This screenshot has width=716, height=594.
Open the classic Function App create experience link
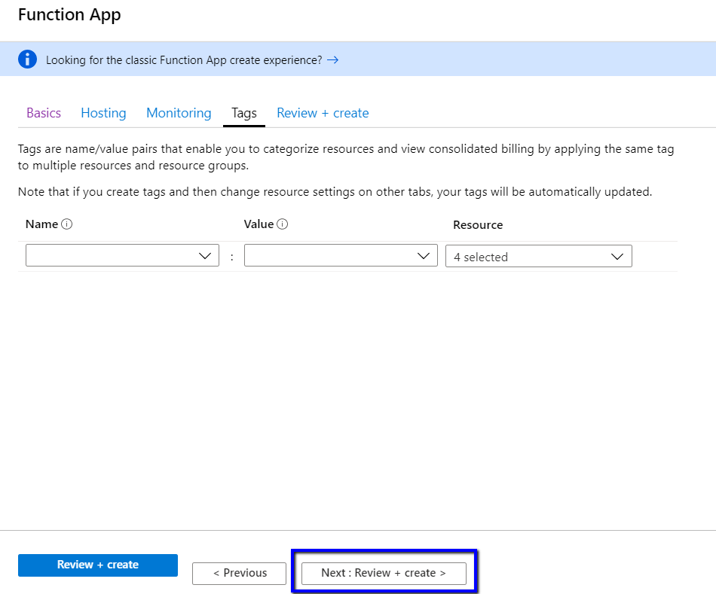point(184,60)
